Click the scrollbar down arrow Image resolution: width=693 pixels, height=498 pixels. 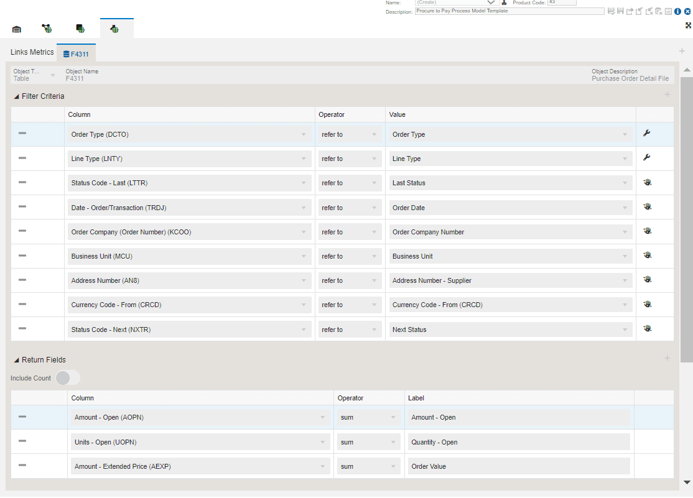pyautogui.click(x=687, y=482)
